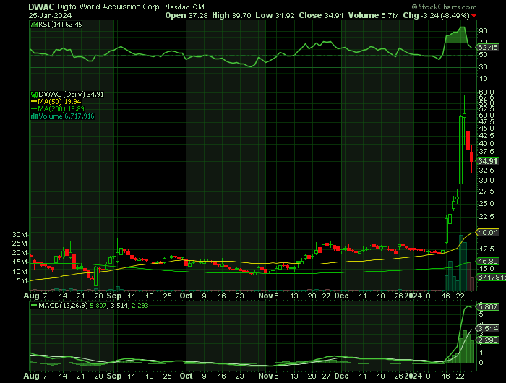Click the RSI 30 axis label
This screenshot has width=506, height=383.
click(483, 67)
